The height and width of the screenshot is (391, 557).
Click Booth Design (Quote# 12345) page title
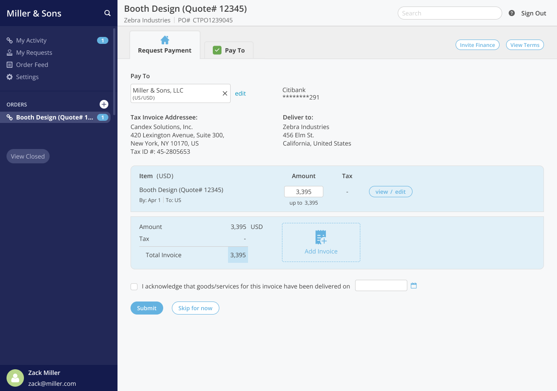tap(185, 9)
